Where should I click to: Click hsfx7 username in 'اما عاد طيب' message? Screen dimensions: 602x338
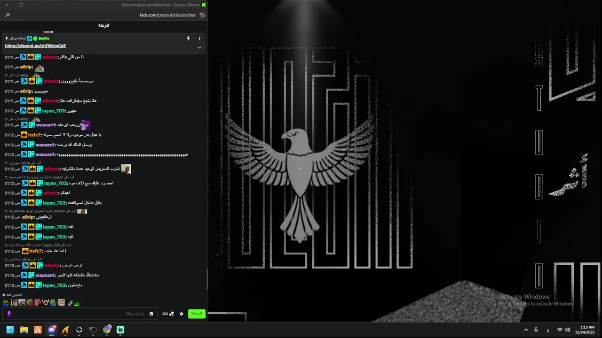[36, 251]
